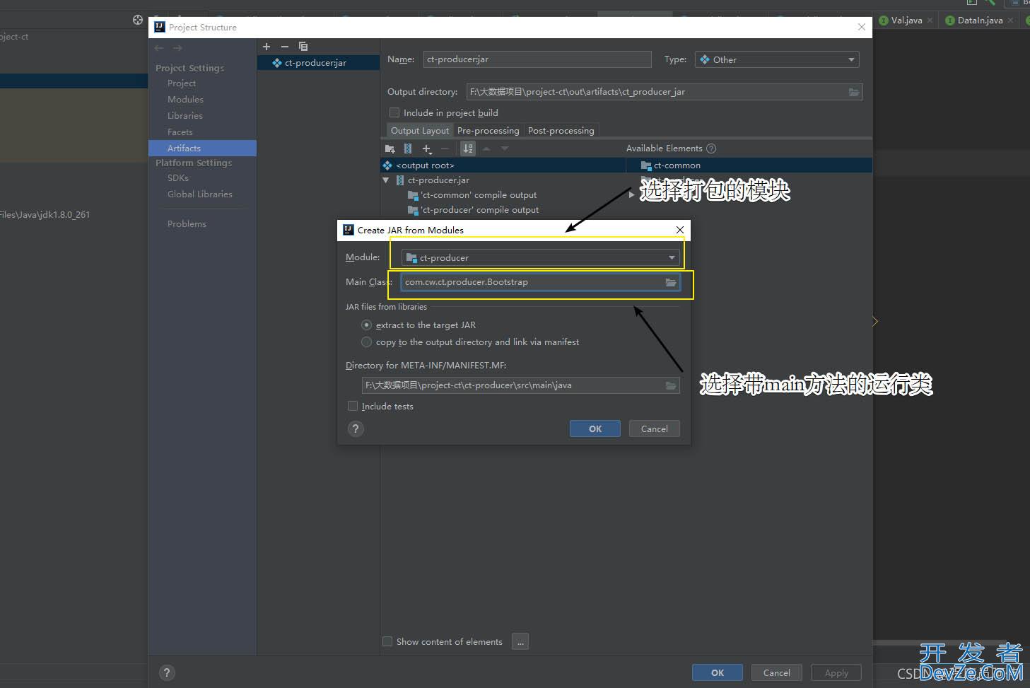Open Facets in Project Settings
The width and height of the screenshot is (1030, 688).
tap(180, 132)
